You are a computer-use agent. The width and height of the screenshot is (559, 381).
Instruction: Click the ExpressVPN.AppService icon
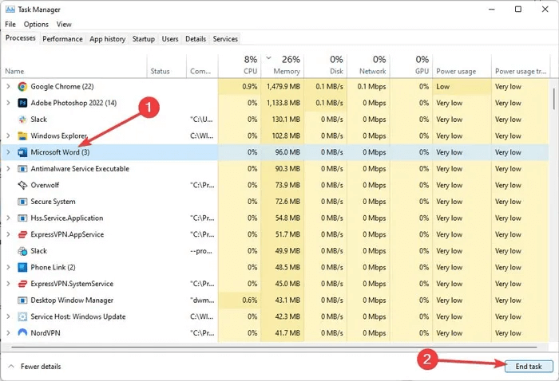22,234
